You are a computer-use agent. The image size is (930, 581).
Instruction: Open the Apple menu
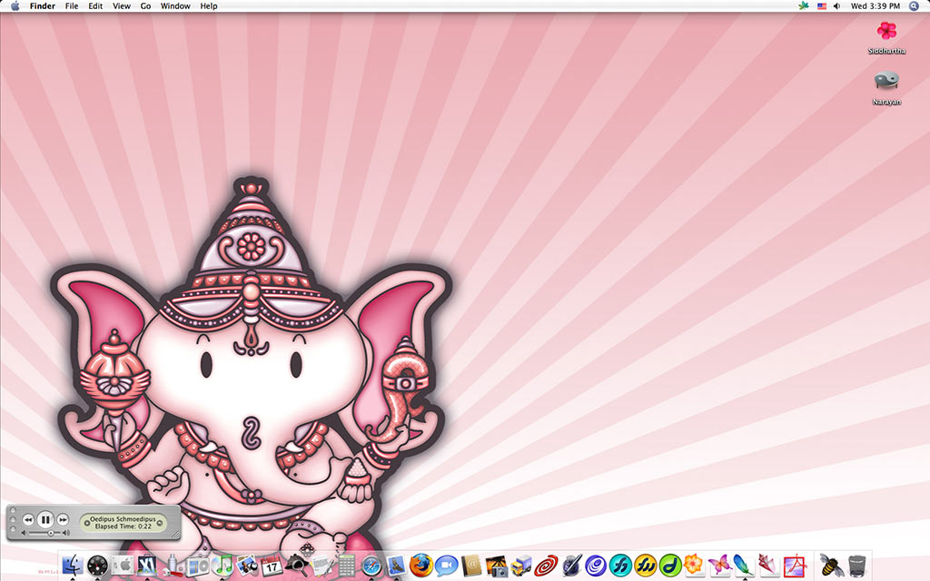point(15,6)
